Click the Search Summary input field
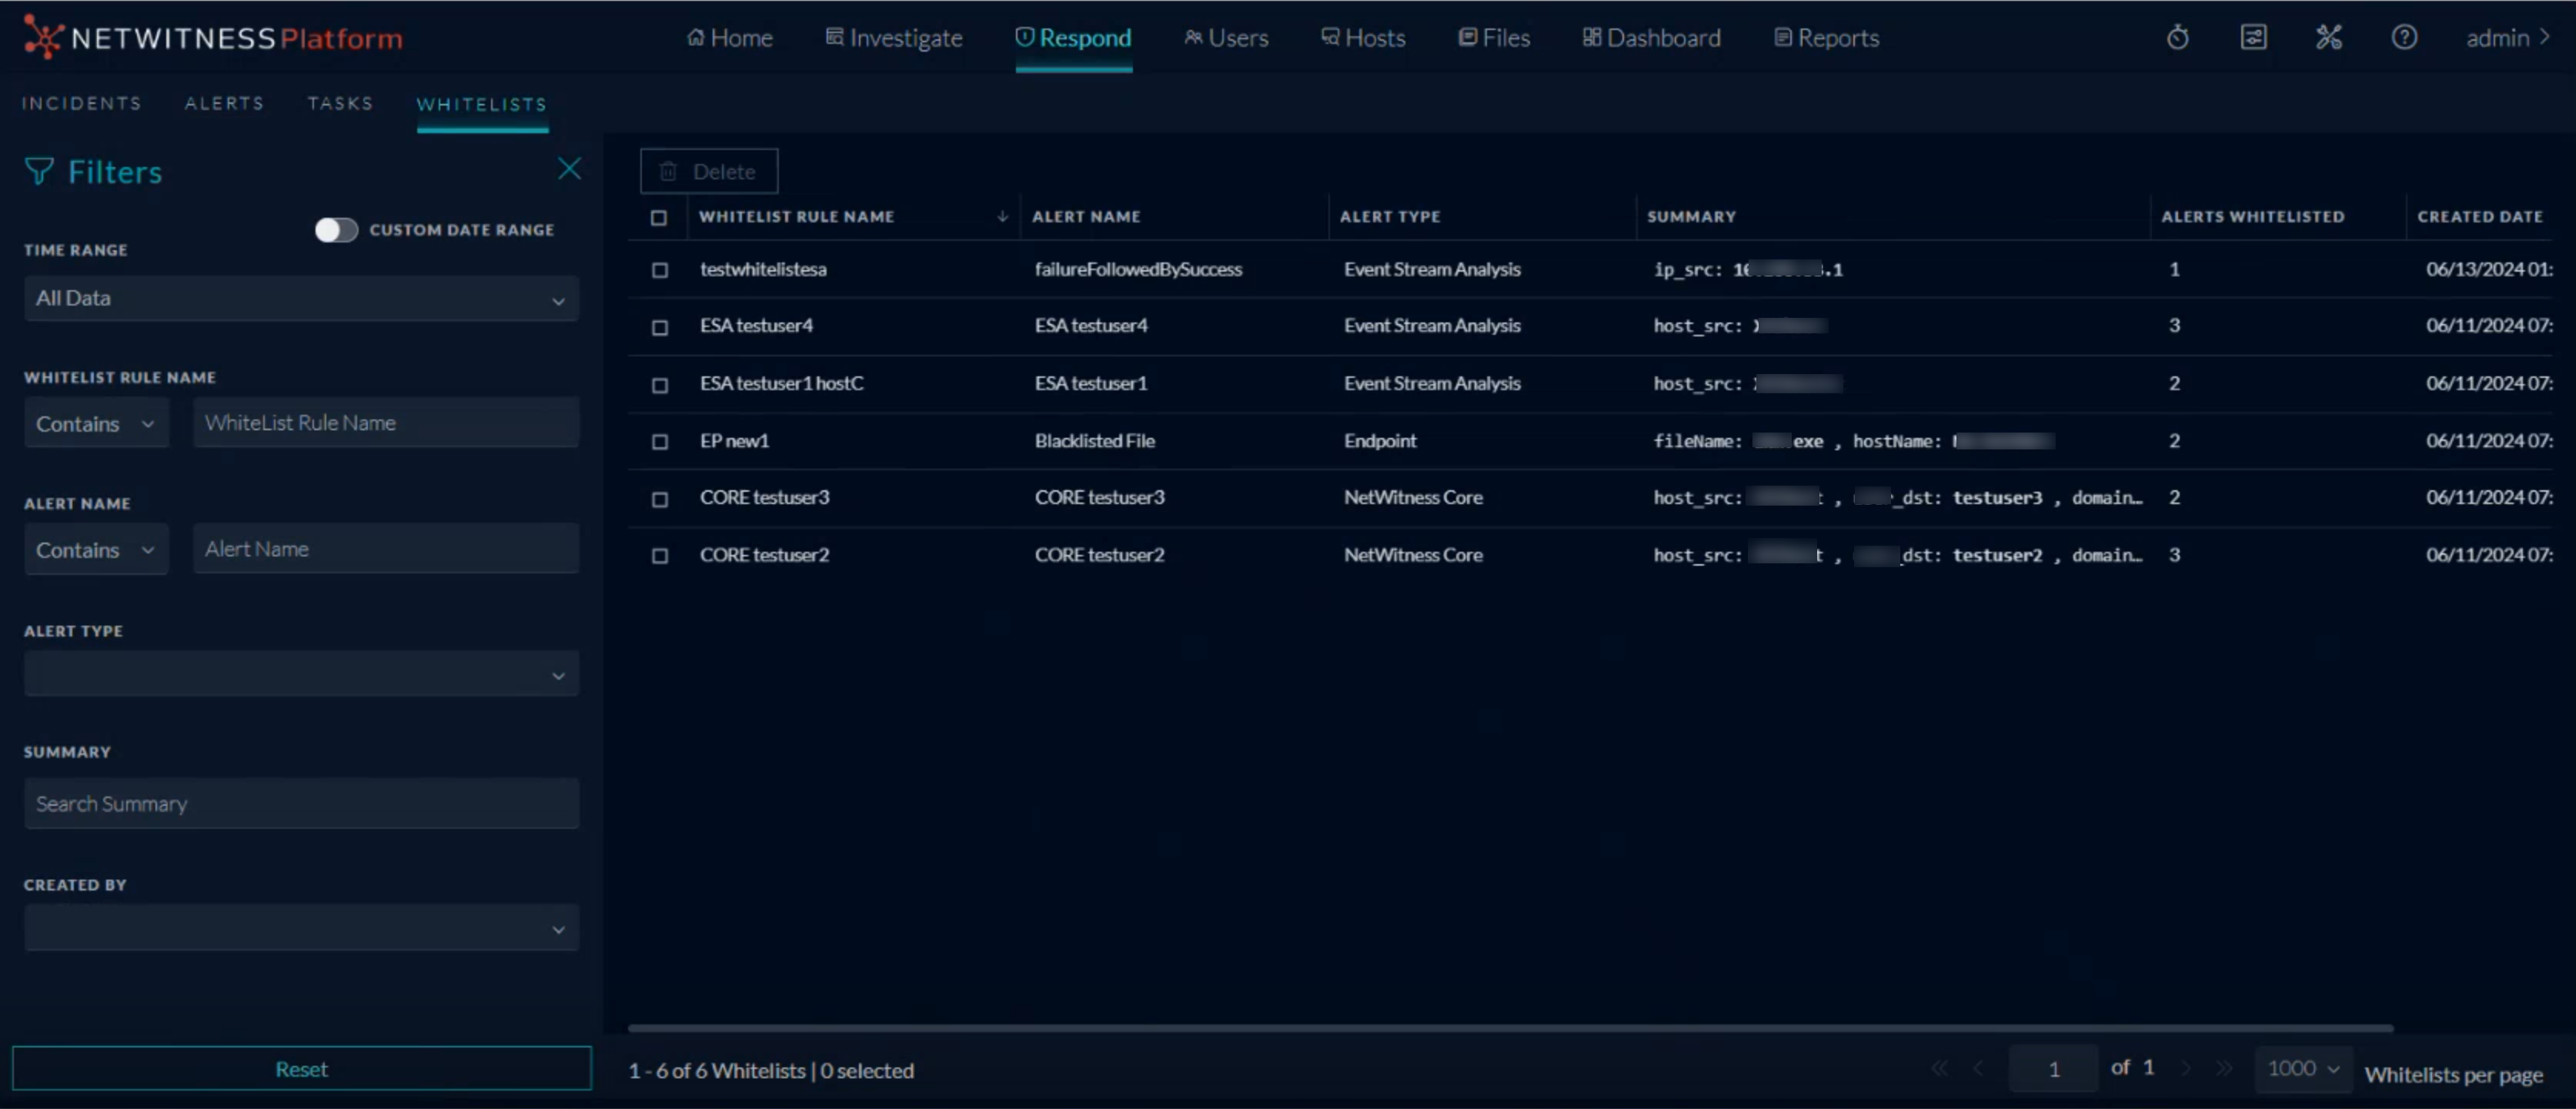Image resolution: width=2576 pixels, height=1109 pixels. (x=300, y=803)
